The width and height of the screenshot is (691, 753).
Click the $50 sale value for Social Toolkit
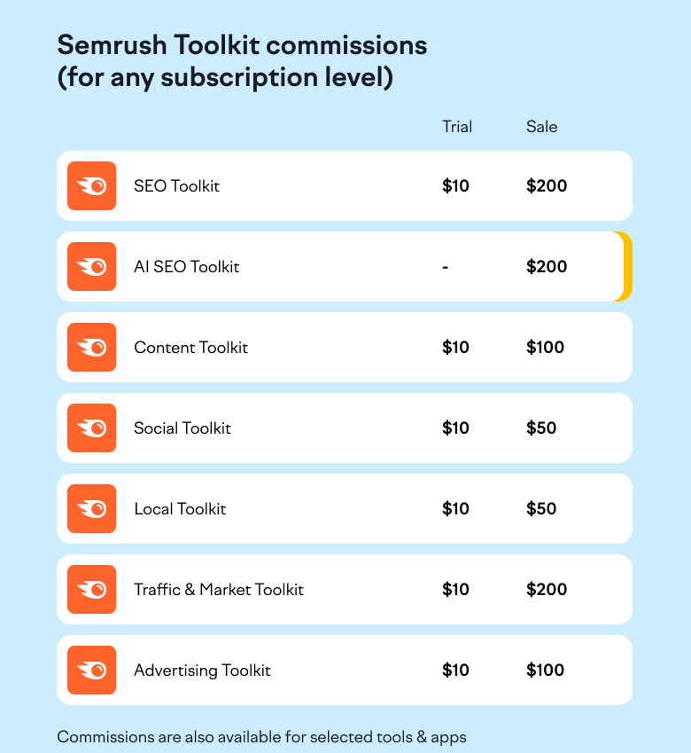pos(541,428)
